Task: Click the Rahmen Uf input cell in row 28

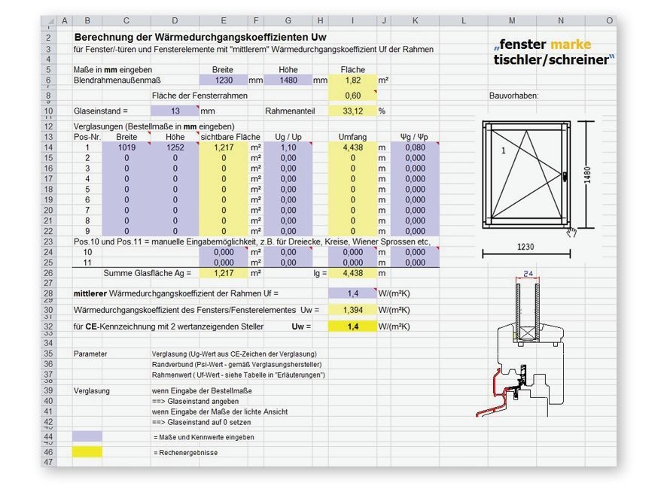Action: pos(352,293)
